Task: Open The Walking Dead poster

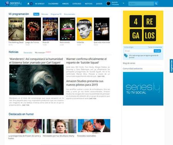Action: 16,29
